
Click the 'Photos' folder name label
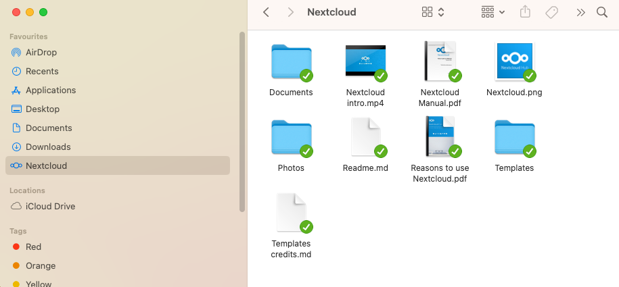[292, 168]
